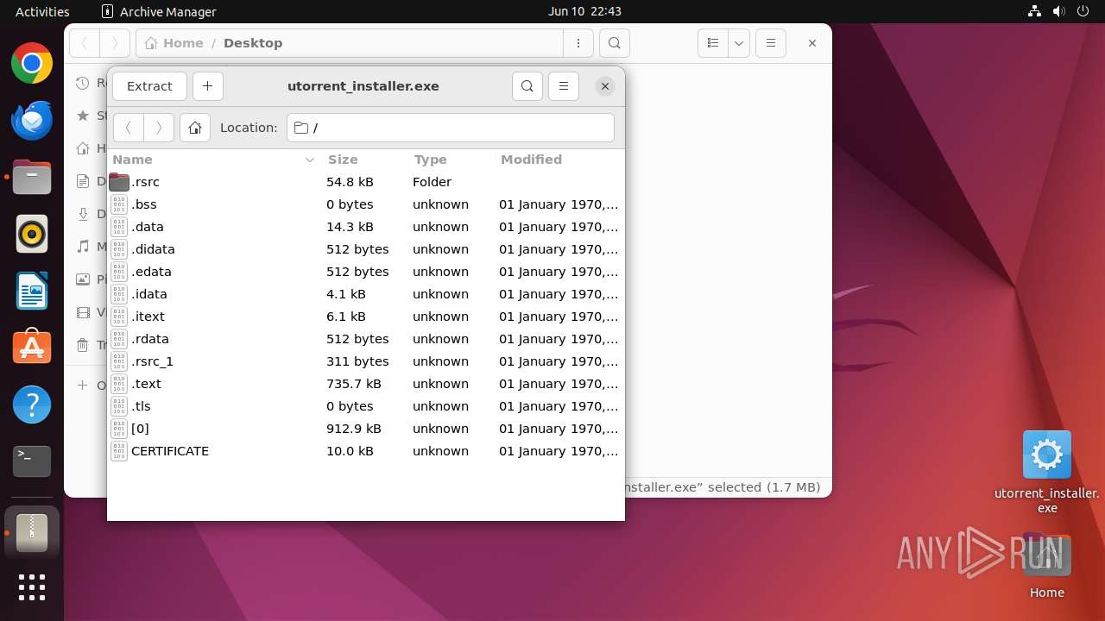Select the .rsrc folder row
The height and width of the screenshot is (621, 1105).
(x=365, y=182)
